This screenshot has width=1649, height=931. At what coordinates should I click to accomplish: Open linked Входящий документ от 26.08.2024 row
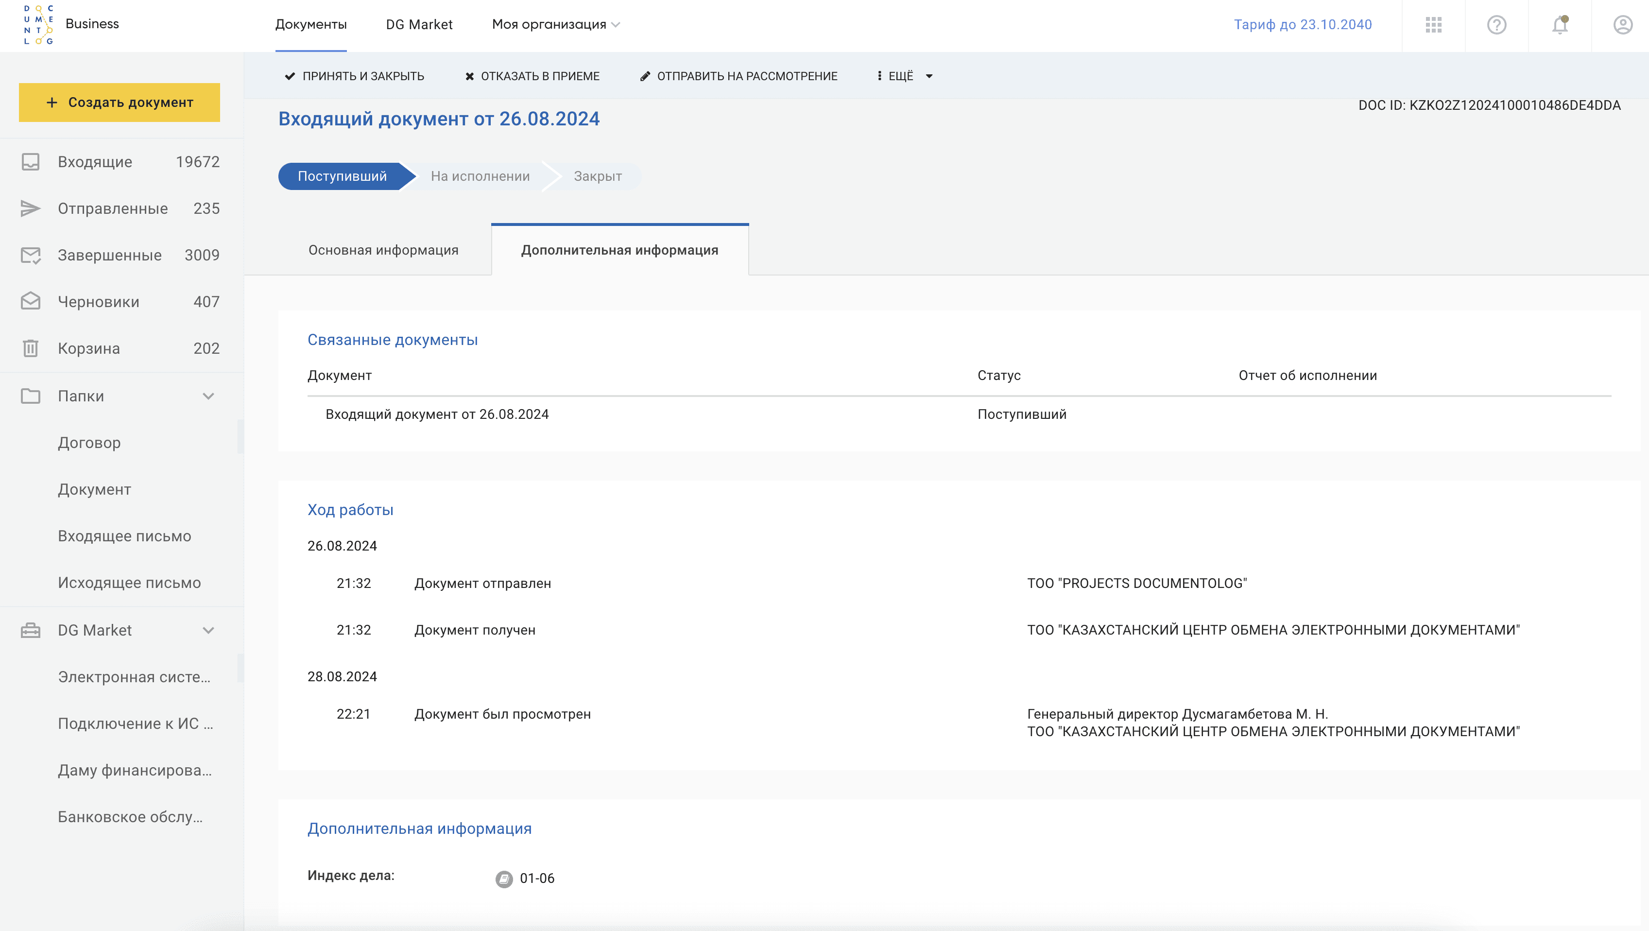[x=437, y=414]
